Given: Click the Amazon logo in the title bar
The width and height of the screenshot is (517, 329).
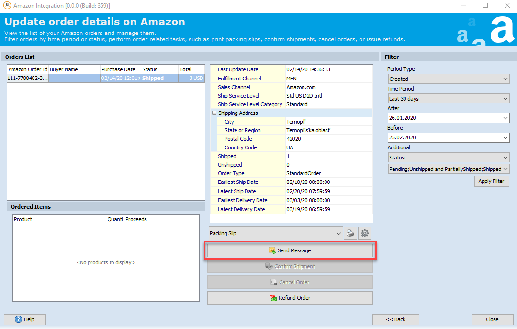Looking at the screenshot, I should (7, 5).
